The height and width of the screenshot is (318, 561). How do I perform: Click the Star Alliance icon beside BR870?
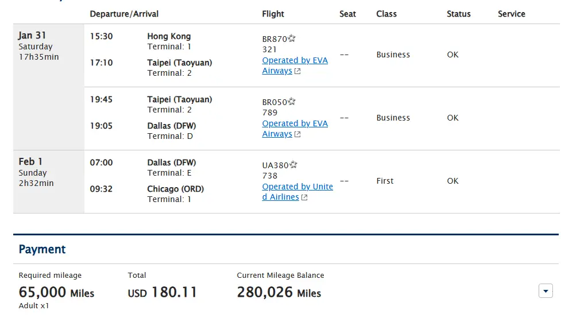(x=292, y=38)
